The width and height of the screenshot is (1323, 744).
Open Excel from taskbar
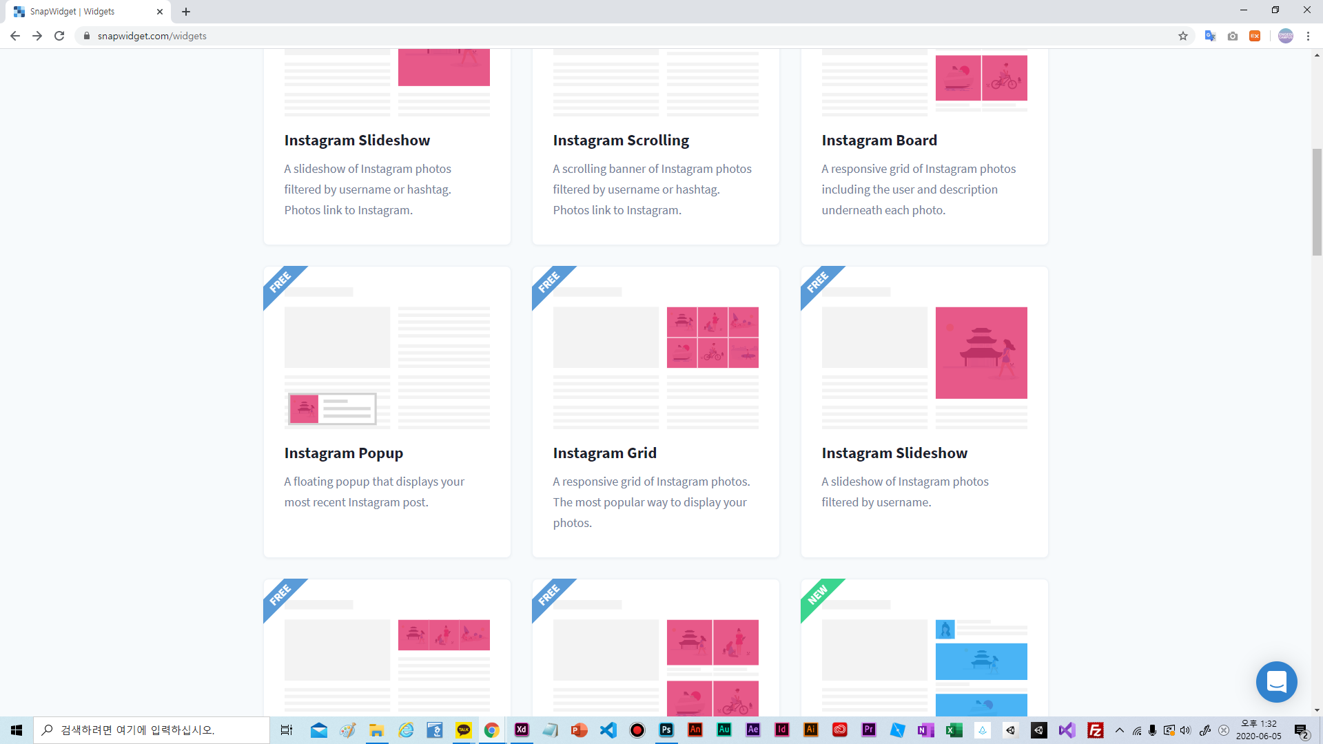(x=954, y=730)
